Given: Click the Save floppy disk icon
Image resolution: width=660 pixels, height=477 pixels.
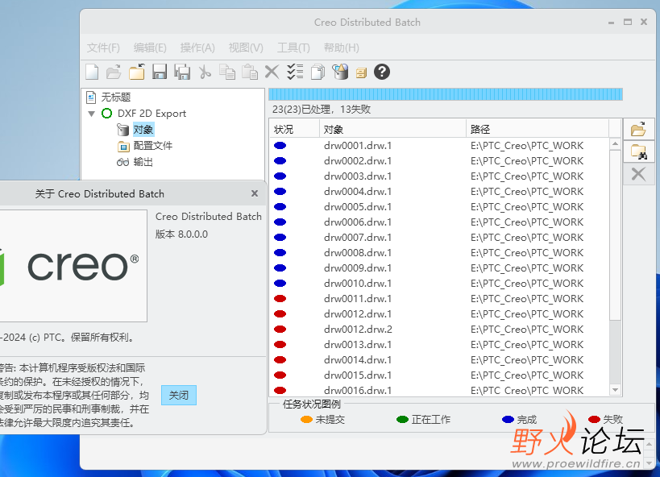Looking at the screenshot, I should pyautogui.click(x=160, y=72).
